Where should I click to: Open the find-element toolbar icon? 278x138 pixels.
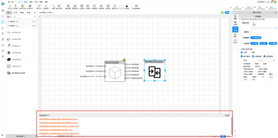[59, 7]
